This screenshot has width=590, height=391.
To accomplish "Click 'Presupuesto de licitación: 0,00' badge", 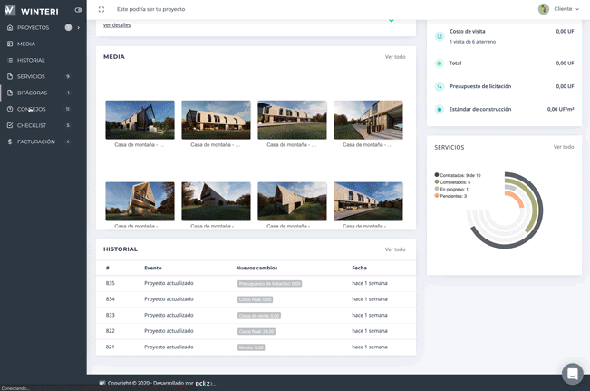I will coord(269,284).
